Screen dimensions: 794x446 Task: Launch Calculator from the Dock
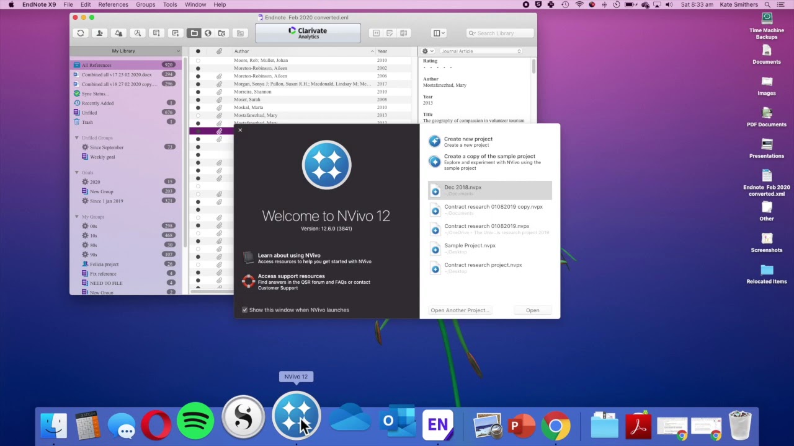[88, 425]
